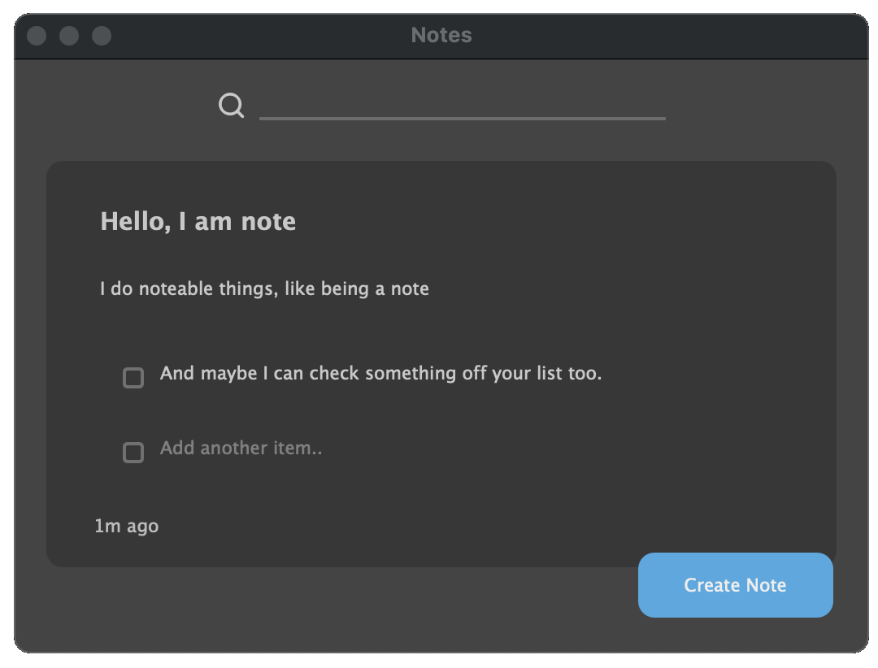Click the magnifying glass search icon
878x668 pixels.
tap(231, 106)
